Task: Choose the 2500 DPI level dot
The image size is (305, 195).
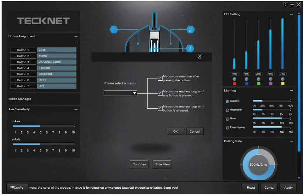Action: pos(258,79)
